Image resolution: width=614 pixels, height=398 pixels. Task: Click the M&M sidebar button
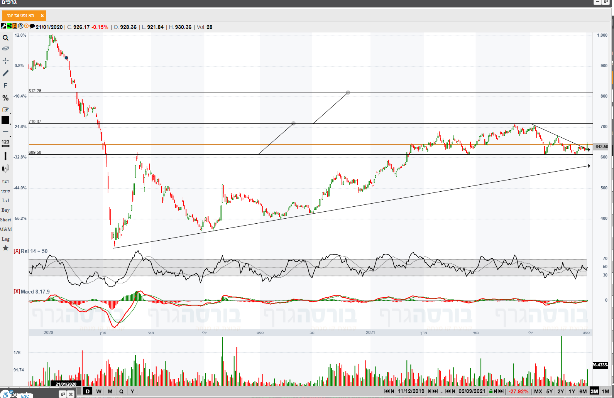[6, 229]
